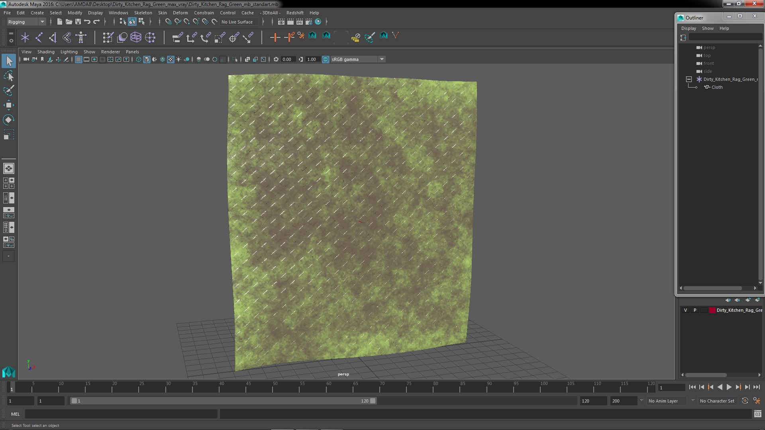Open the Redshift menu
This screenshot has width=765, height=430.
[295, 13]
